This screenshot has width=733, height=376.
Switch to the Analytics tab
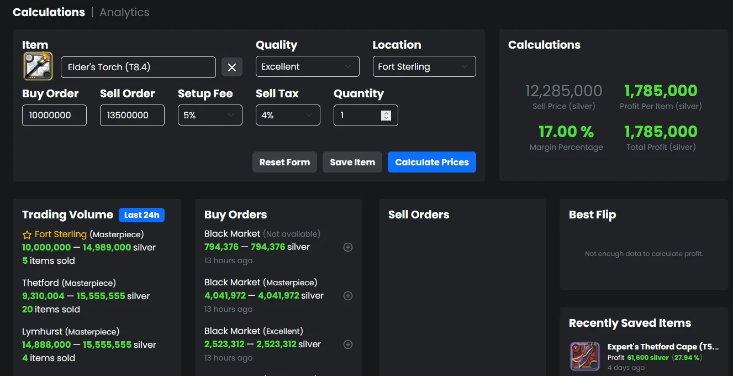(124, 12)
